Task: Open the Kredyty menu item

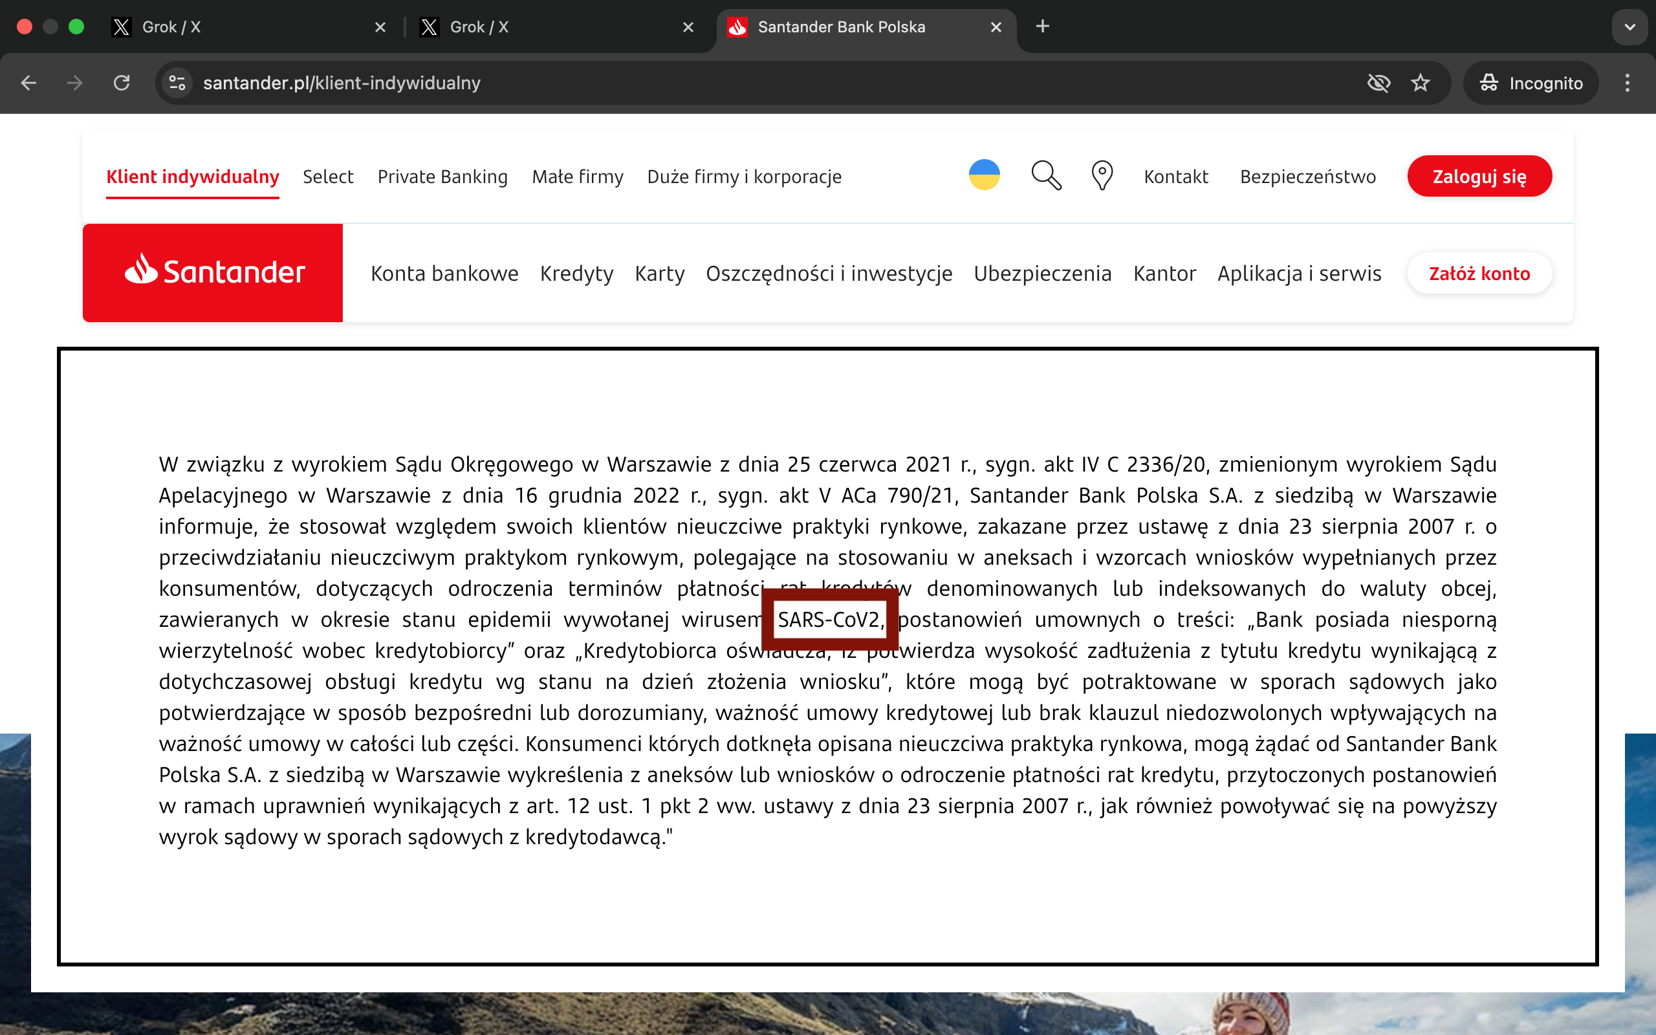Action: click(576, 274)
